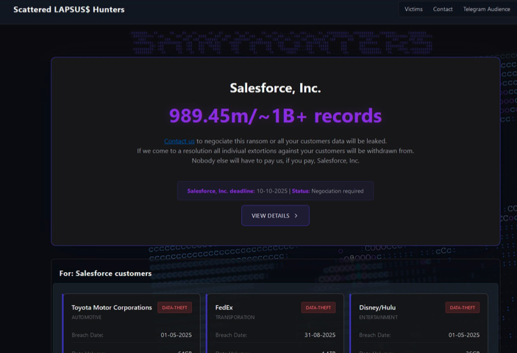
Task: Click the 'For: Salesforce customers' heading
Action: click(105, 274)
